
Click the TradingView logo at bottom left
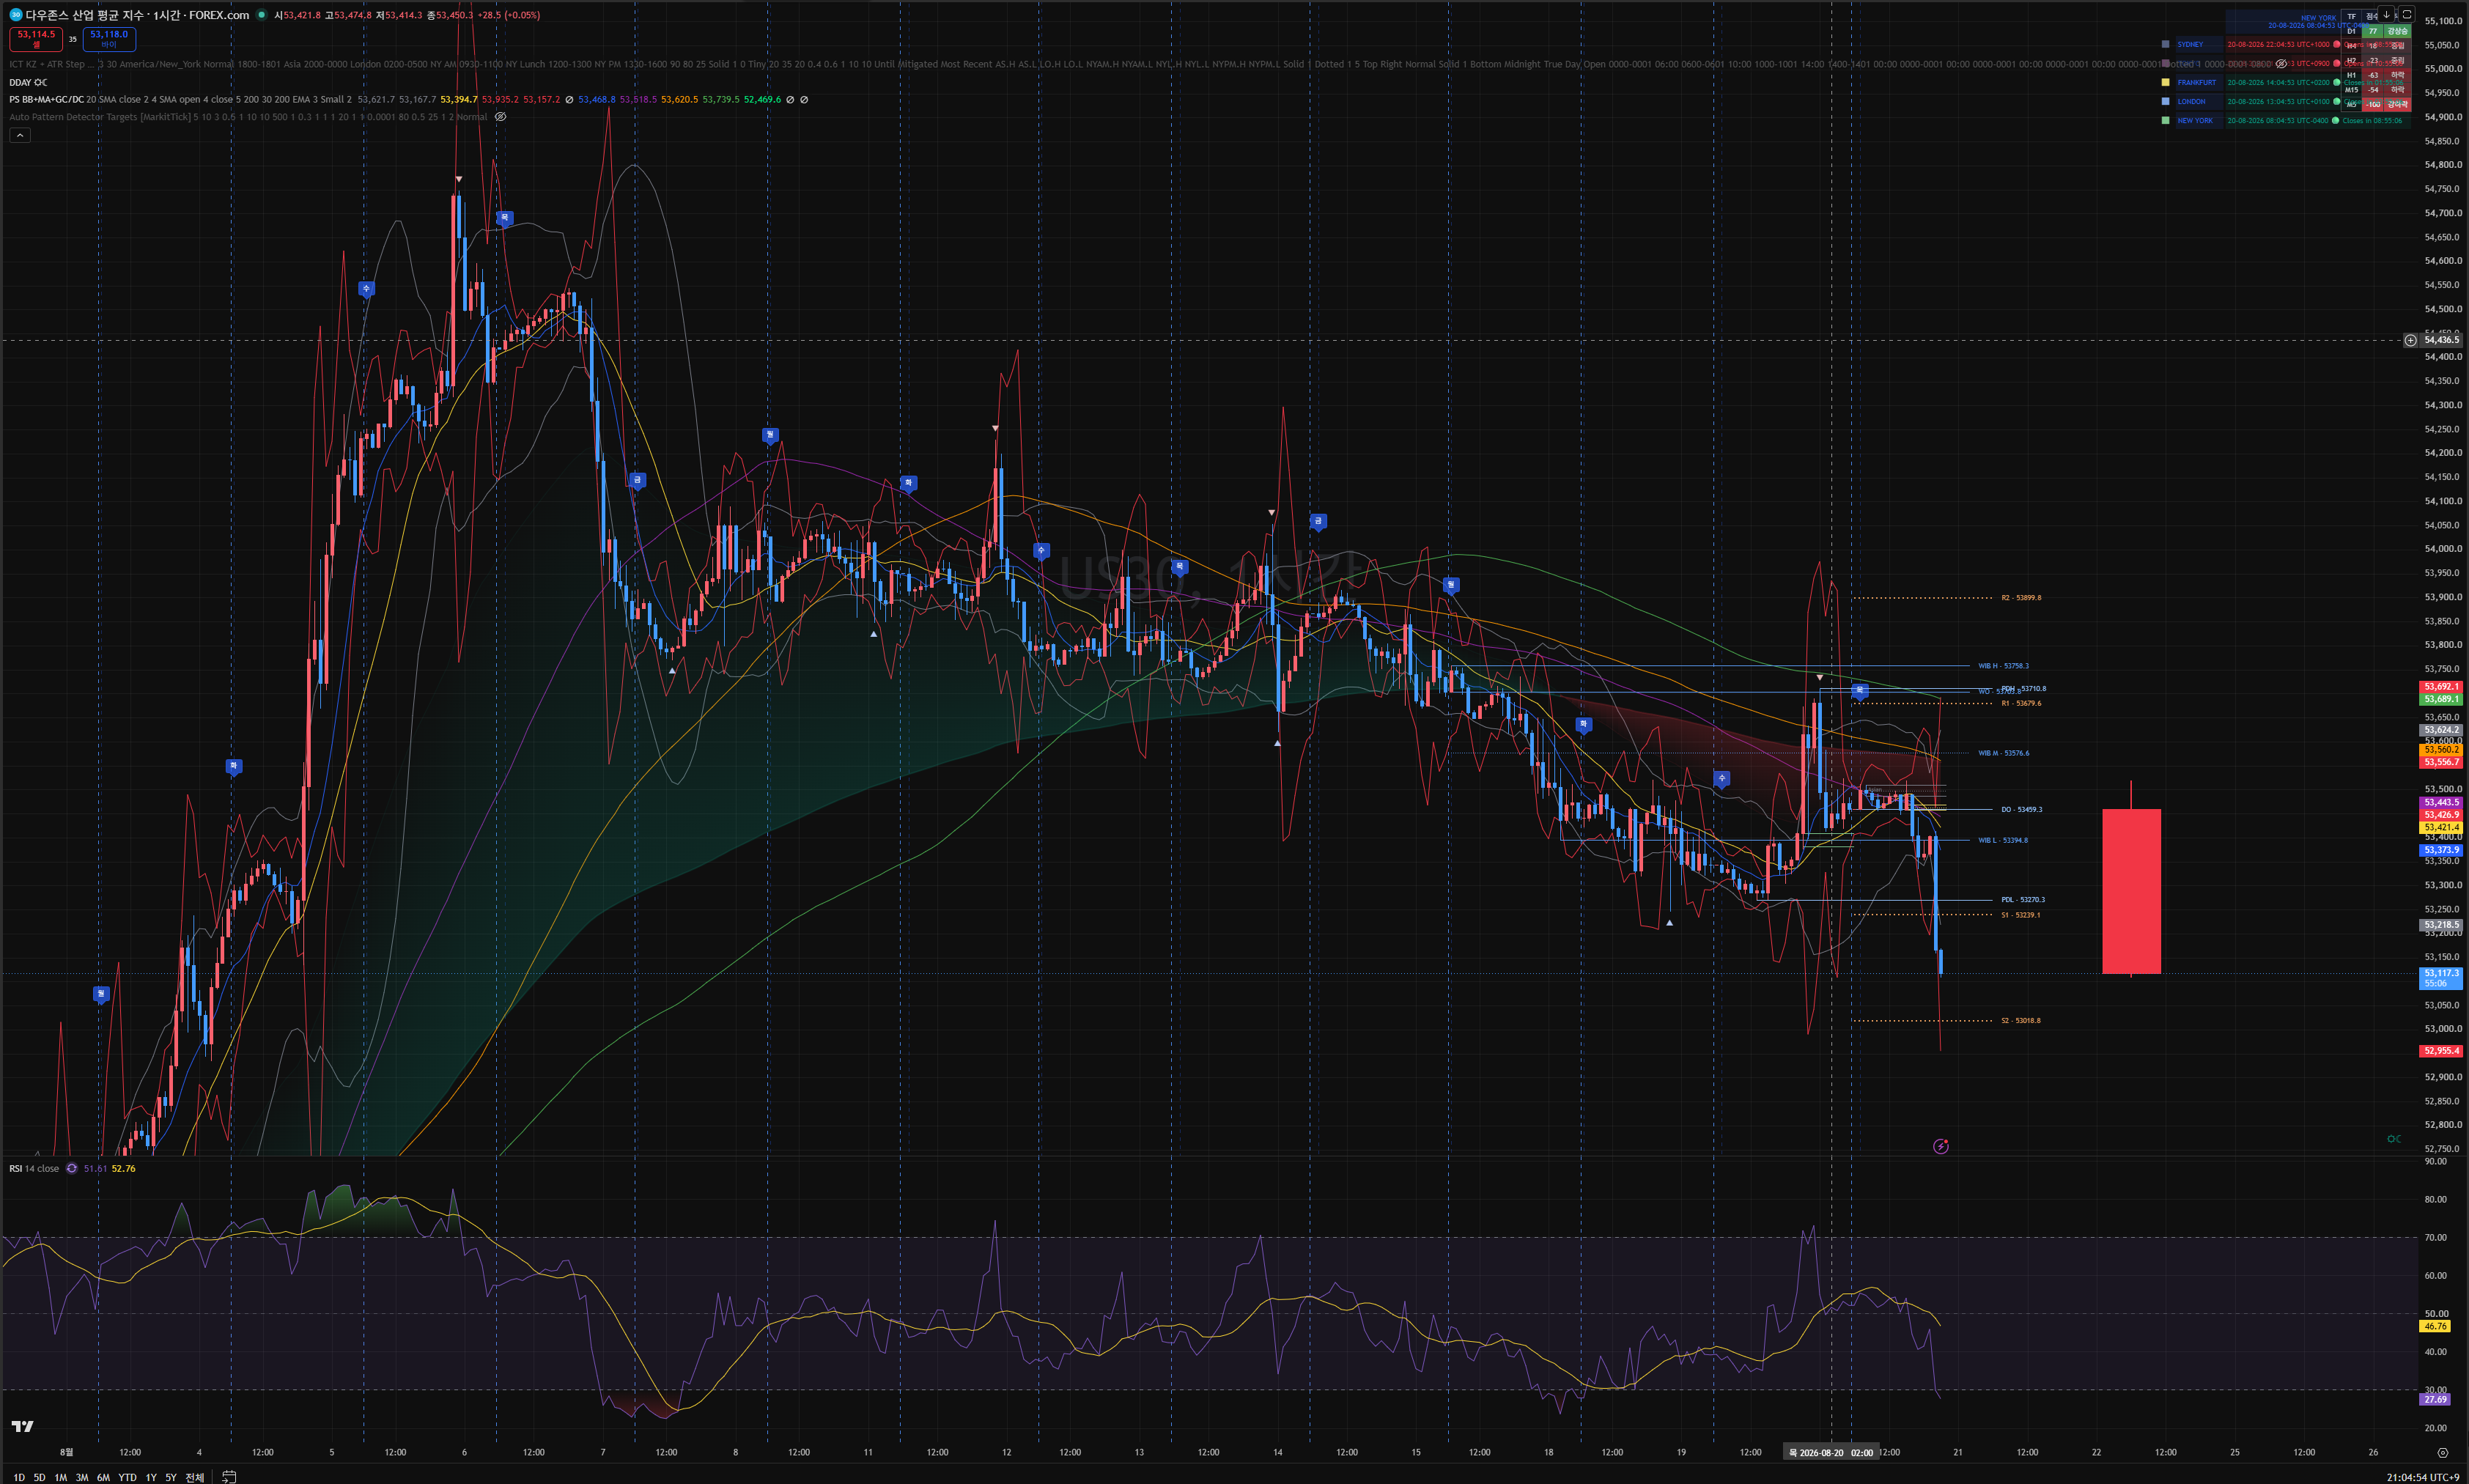point(22,1426)
